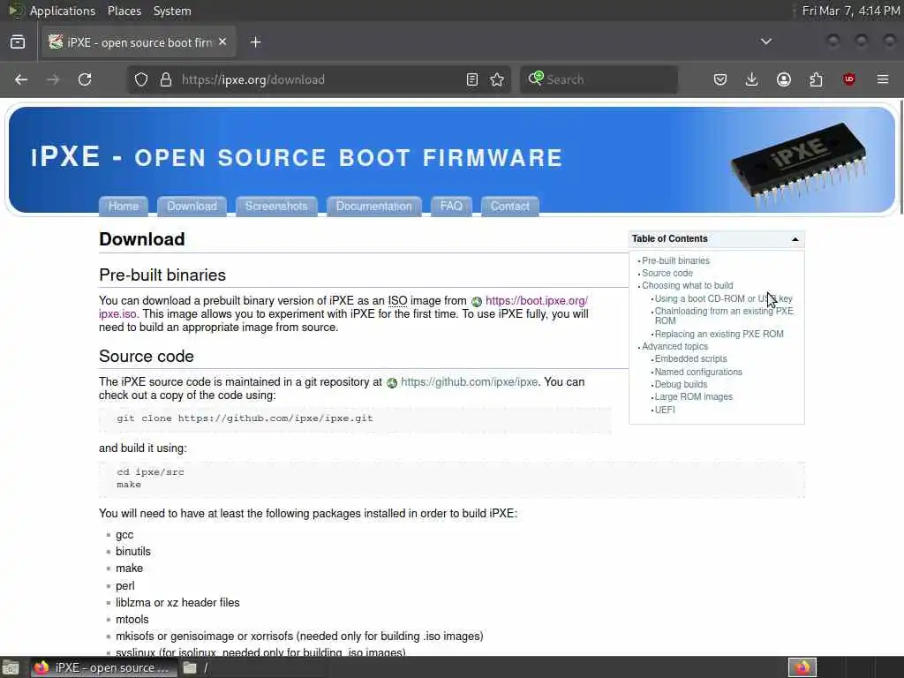904x678 pixels.
Task: Open the extensions puzzle icon
Action: (x=816, y=79)
